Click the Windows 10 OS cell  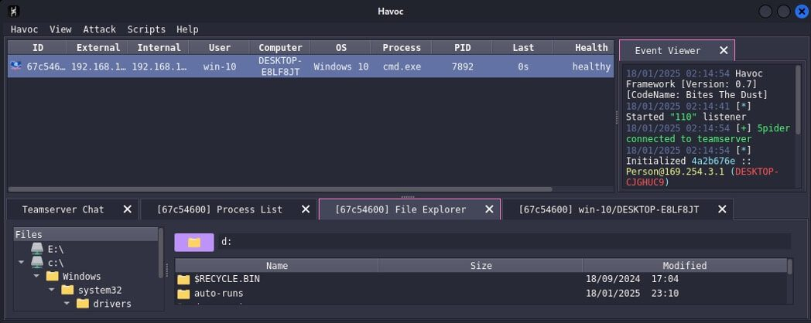(340, 66)
